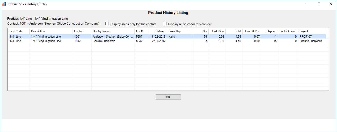Click the Cost At Pos column header
This screenshot has width=337, height=132.
[252, 31]
